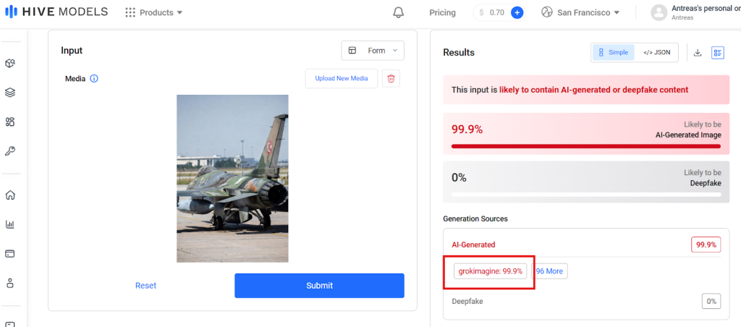The height and width of the screenshot is (327, 741).
Task: Go to home icon in sidebar
Action: pos(10,195)
